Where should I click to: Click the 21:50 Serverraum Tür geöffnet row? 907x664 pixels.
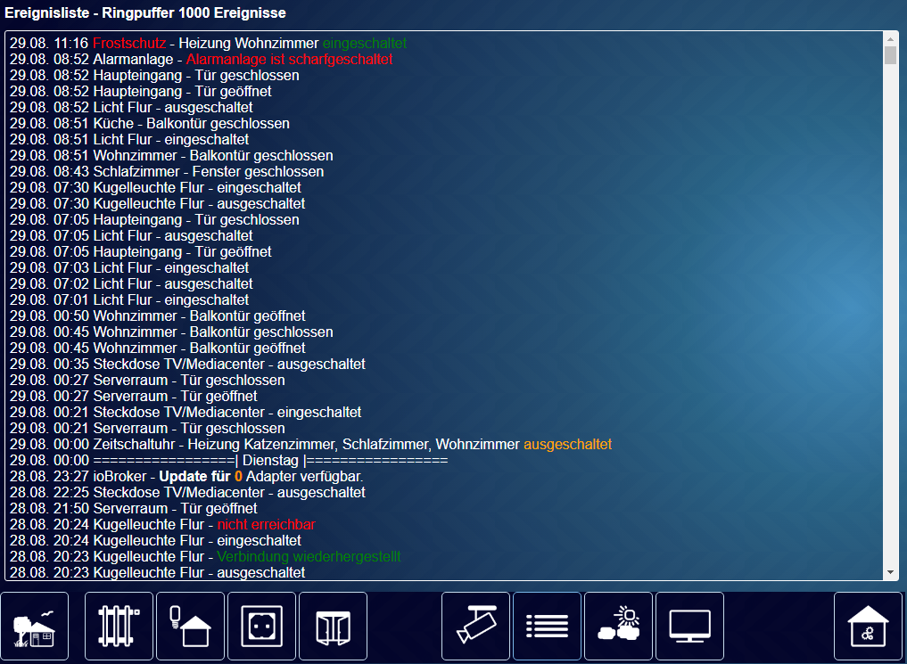point(133,509)
